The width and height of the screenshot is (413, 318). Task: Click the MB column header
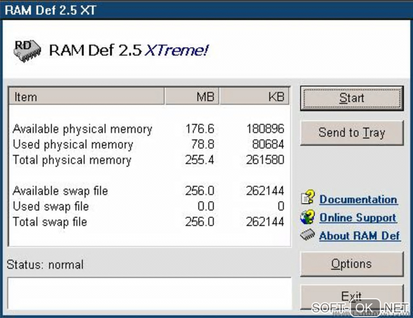click(192, 96)
